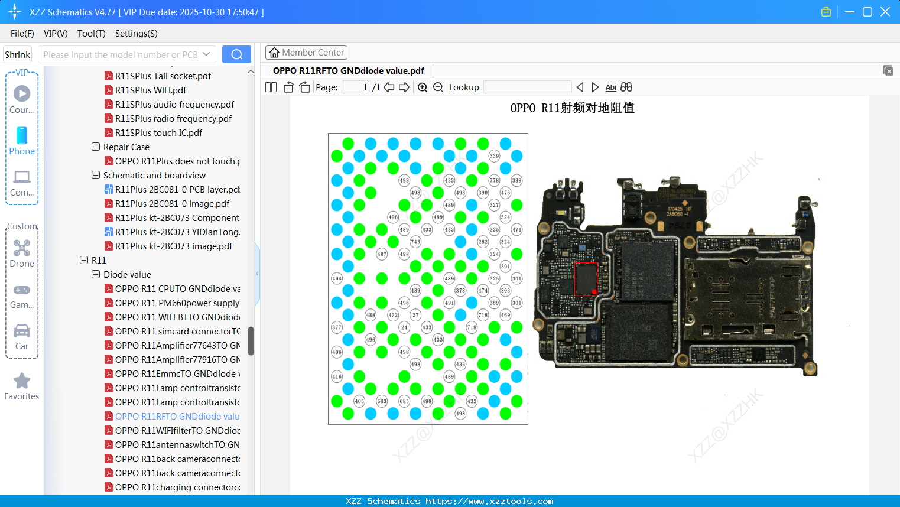Select the OPPO R11RFTO GNDdiode value.pdf tab
900x507 pixels.
tap(349, 70)
